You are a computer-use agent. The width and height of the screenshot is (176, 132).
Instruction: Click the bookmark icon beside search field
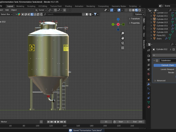click(x=87, y=14)
